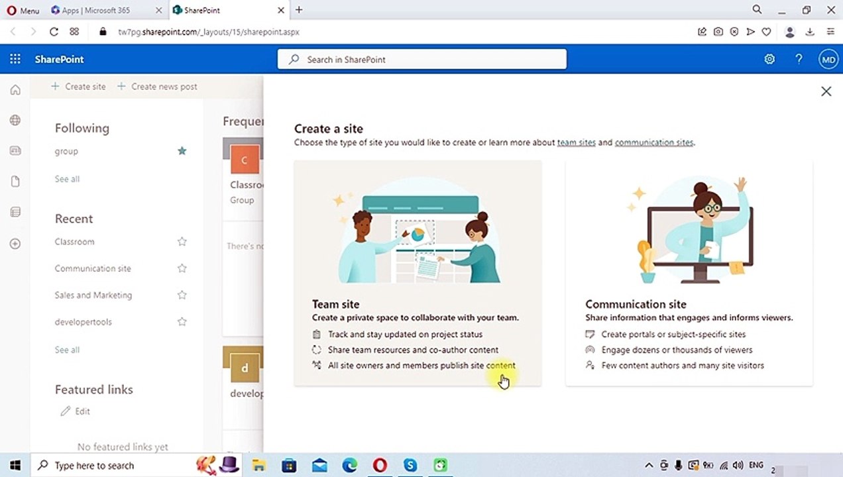Open the Windows Start menu
Image resolution: width=843 pixels, height=477 pixels.
15,466
